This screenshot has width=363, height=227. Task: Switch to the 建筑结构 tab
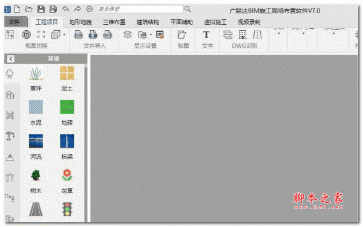[148, 22]
